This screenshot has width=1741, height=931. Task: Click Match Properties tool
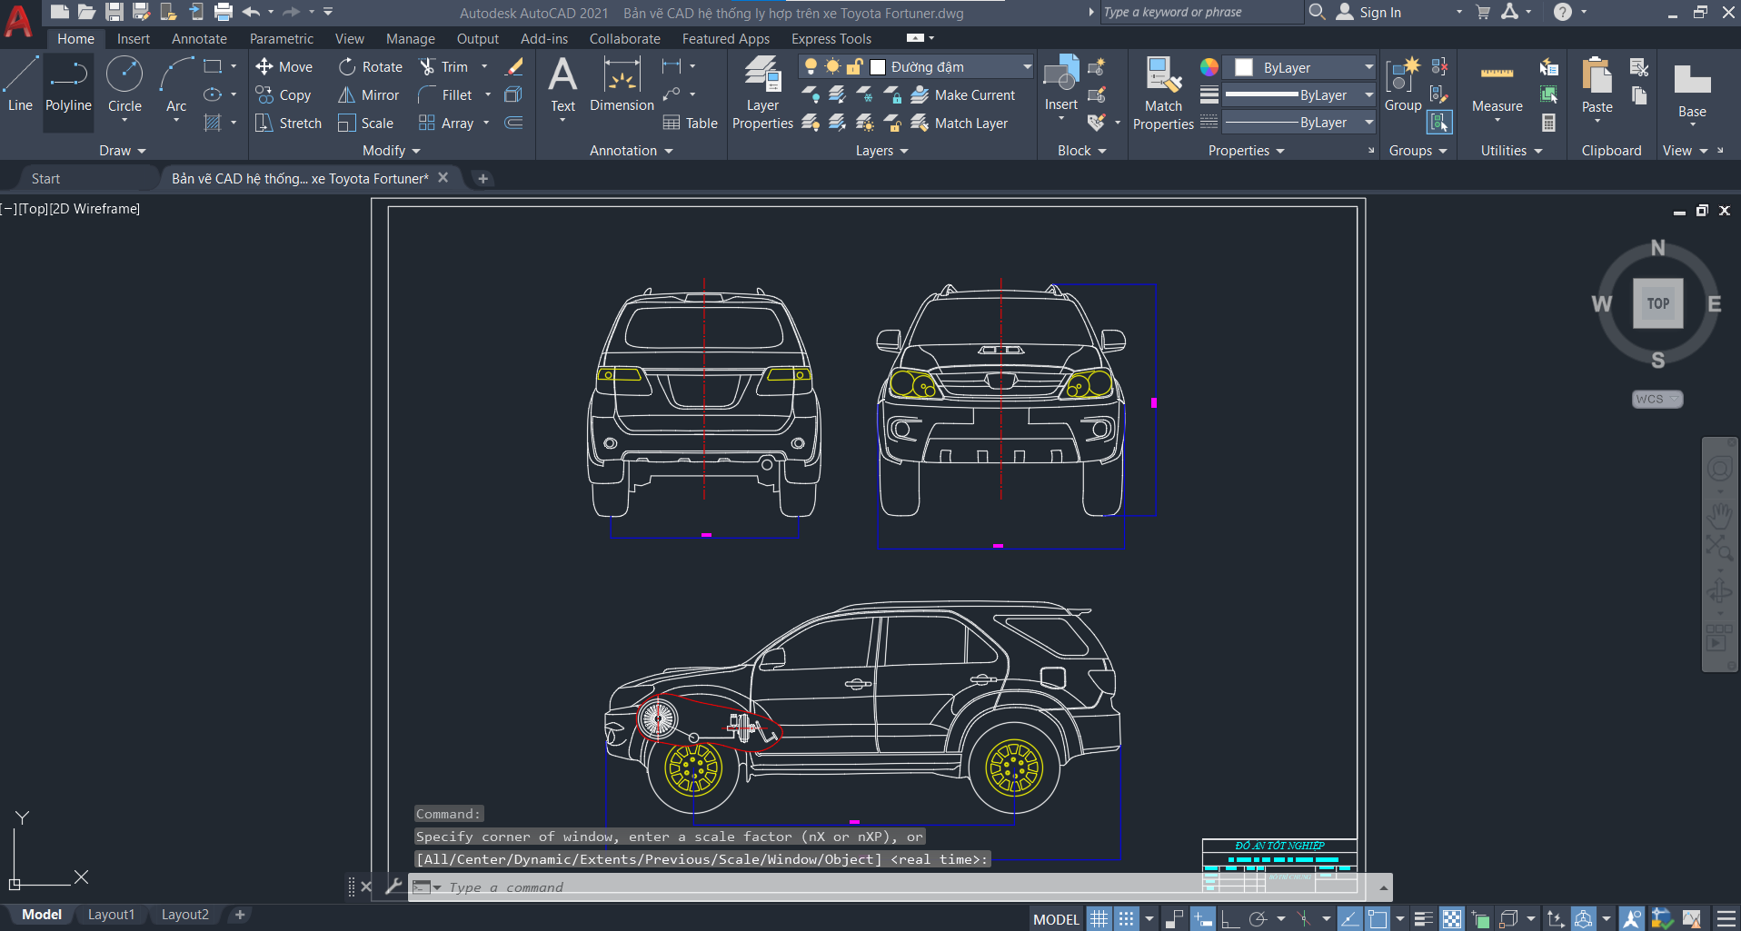[x=1163, y=93]
